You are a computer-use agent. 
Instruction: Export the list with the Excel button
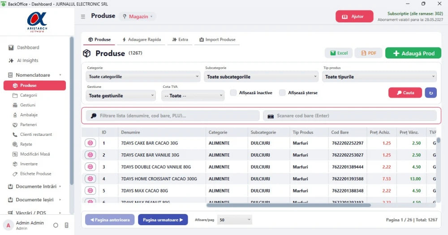tap(339, 53)
